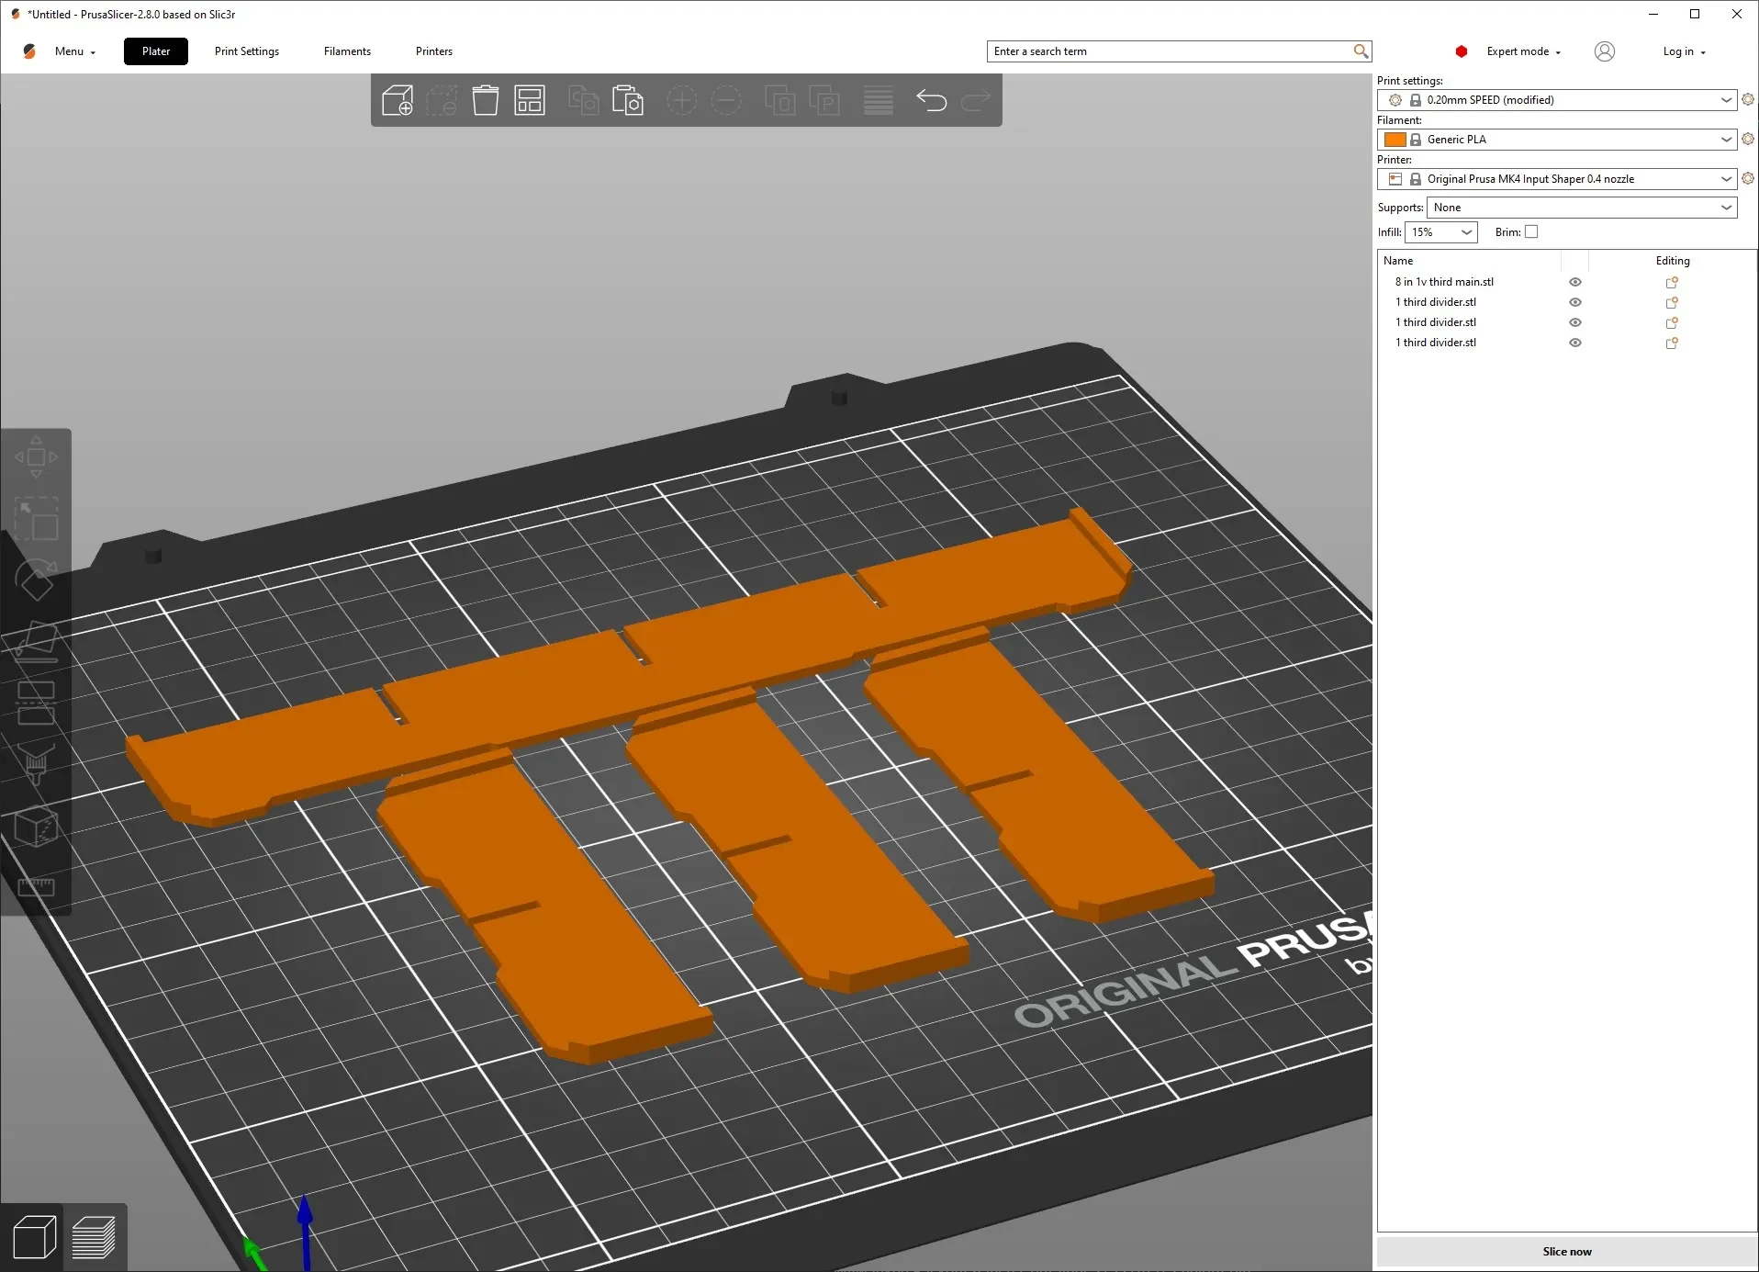
Task: Click the Name column header
Action: tap(1398, 261)
